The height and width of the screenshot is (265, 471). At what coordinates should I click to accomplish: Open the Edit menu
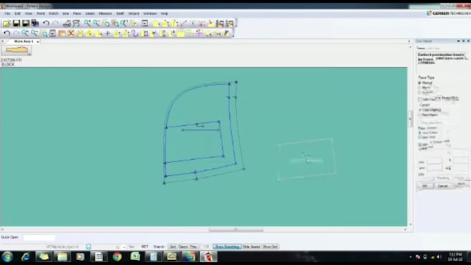17,14
